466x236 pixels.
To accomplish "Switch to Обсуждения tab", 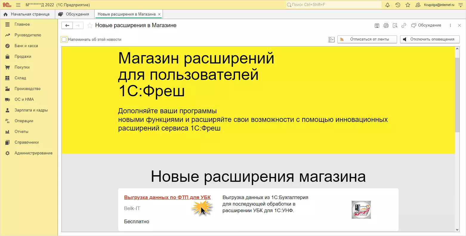I will (x=74, y=14).
